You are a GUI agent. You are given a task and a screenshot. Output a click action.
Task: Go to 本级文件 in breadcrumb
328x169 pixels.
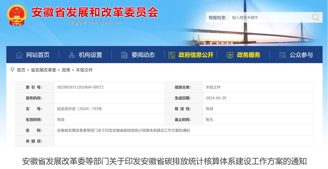tap(84, 70)
